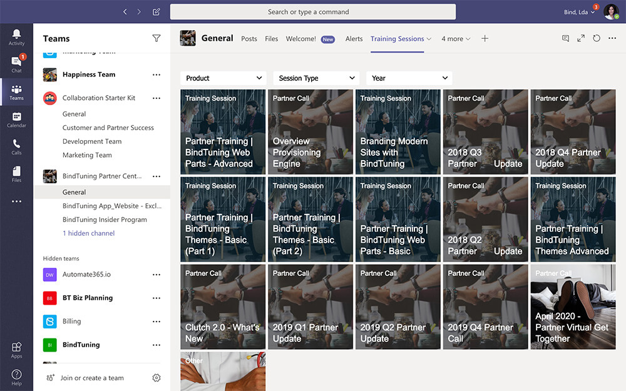Open the Alerts tab
This screenshot has height=391, width=626.
click(x=354, y=39)
